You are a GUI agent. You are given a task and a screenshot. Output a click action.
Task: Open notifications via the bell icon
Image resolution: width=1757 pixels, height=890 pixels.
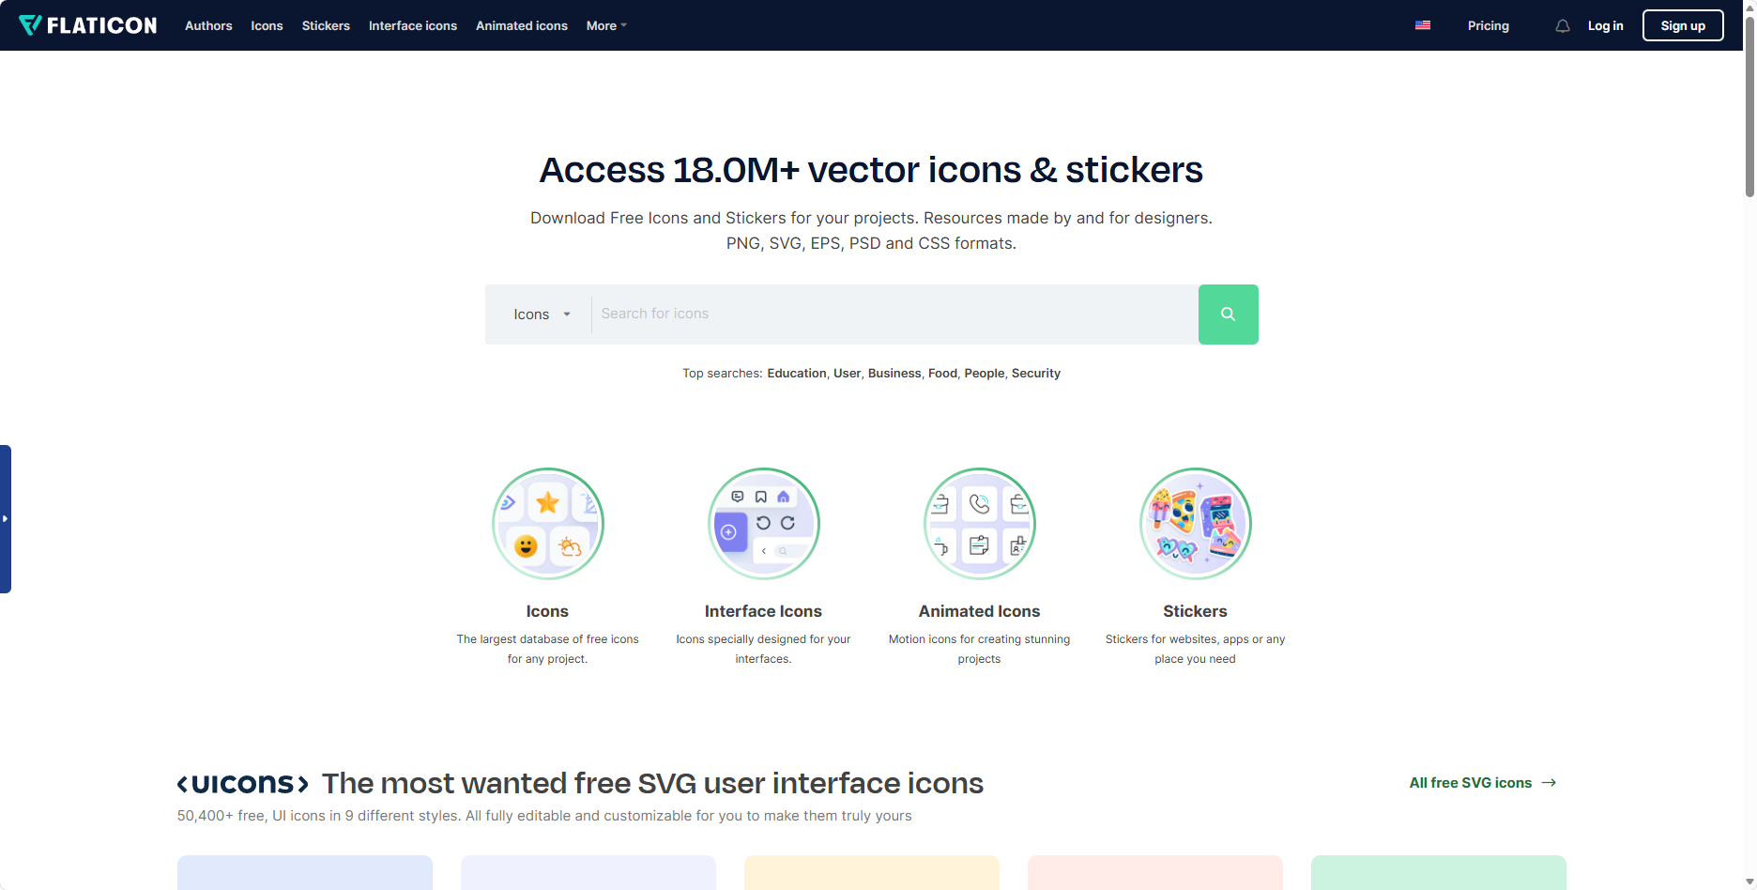coord(1563,25)
